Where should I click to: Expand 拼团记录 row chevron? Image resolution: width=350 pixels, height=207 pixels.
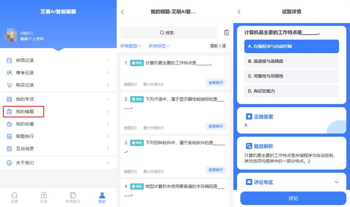point(108,60)
